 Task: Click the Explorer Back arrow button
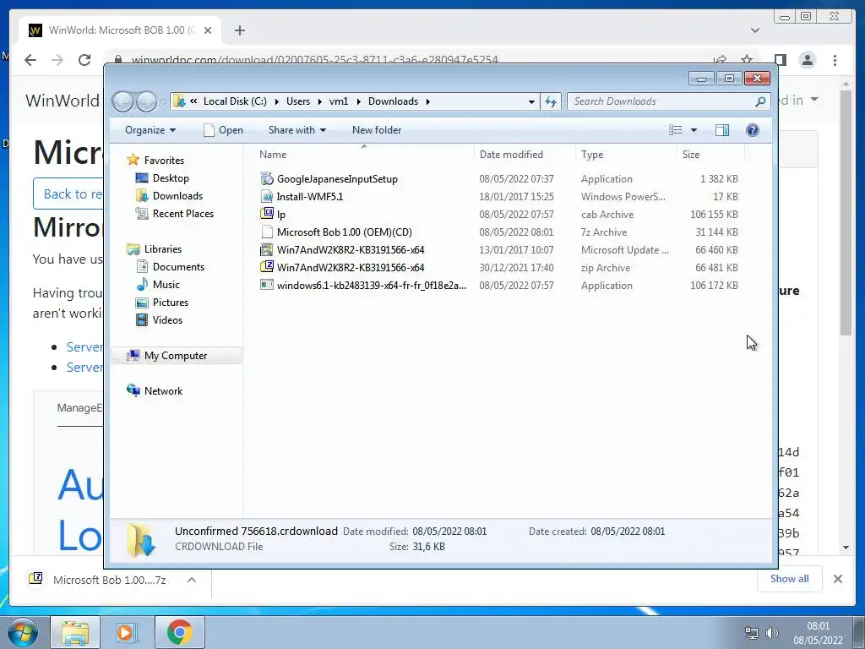[122, 101]
